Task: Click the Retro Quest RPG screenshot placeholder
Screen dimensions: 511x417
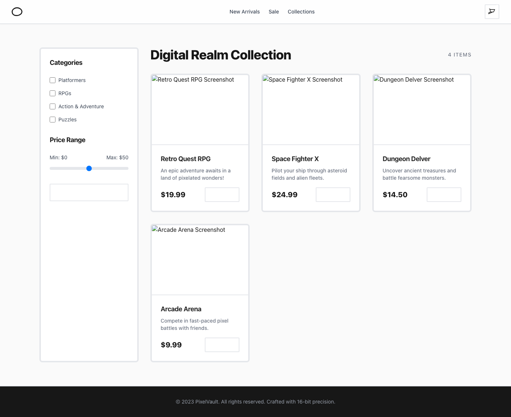Action: point(200,109)
